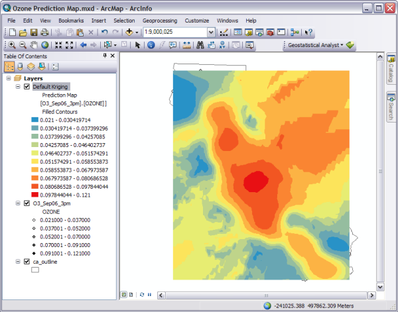Open the Geoprocessing menu

point(160,21)
